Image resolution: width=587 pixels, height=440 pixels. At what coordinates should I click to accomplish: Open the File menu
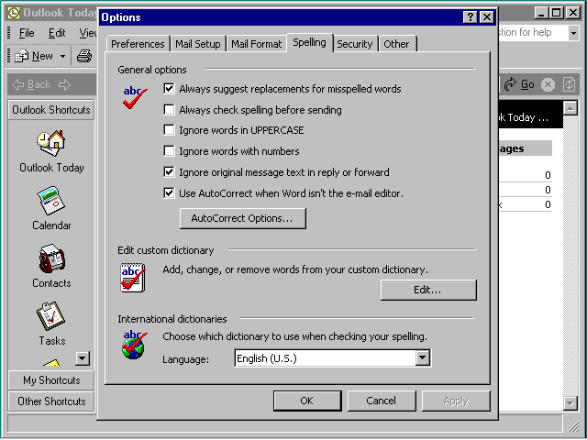click(27, 33)
